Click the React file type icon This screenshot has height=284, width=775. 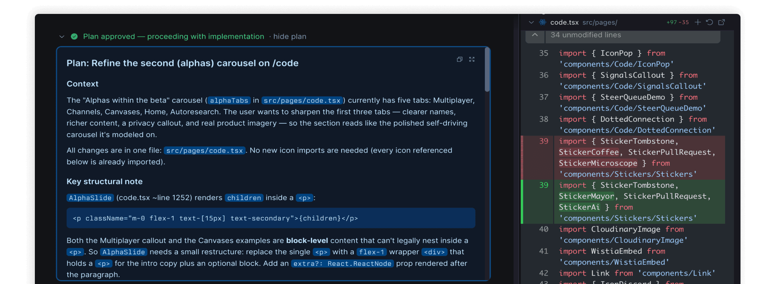[543, 22]
